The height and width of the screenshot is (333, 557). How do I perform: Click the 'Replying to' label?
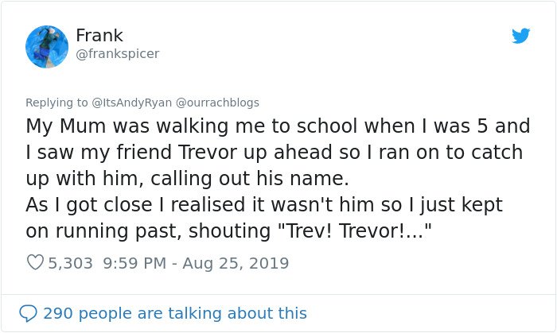(x=56, y=103)
